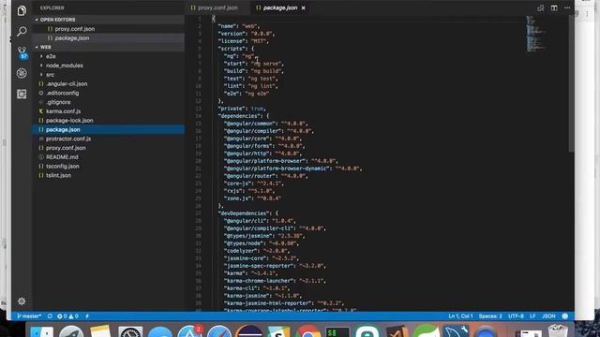The width and height of the screenshot is (600, 337).
Task: Click the EXPLORER panel title
Action: 52,7
